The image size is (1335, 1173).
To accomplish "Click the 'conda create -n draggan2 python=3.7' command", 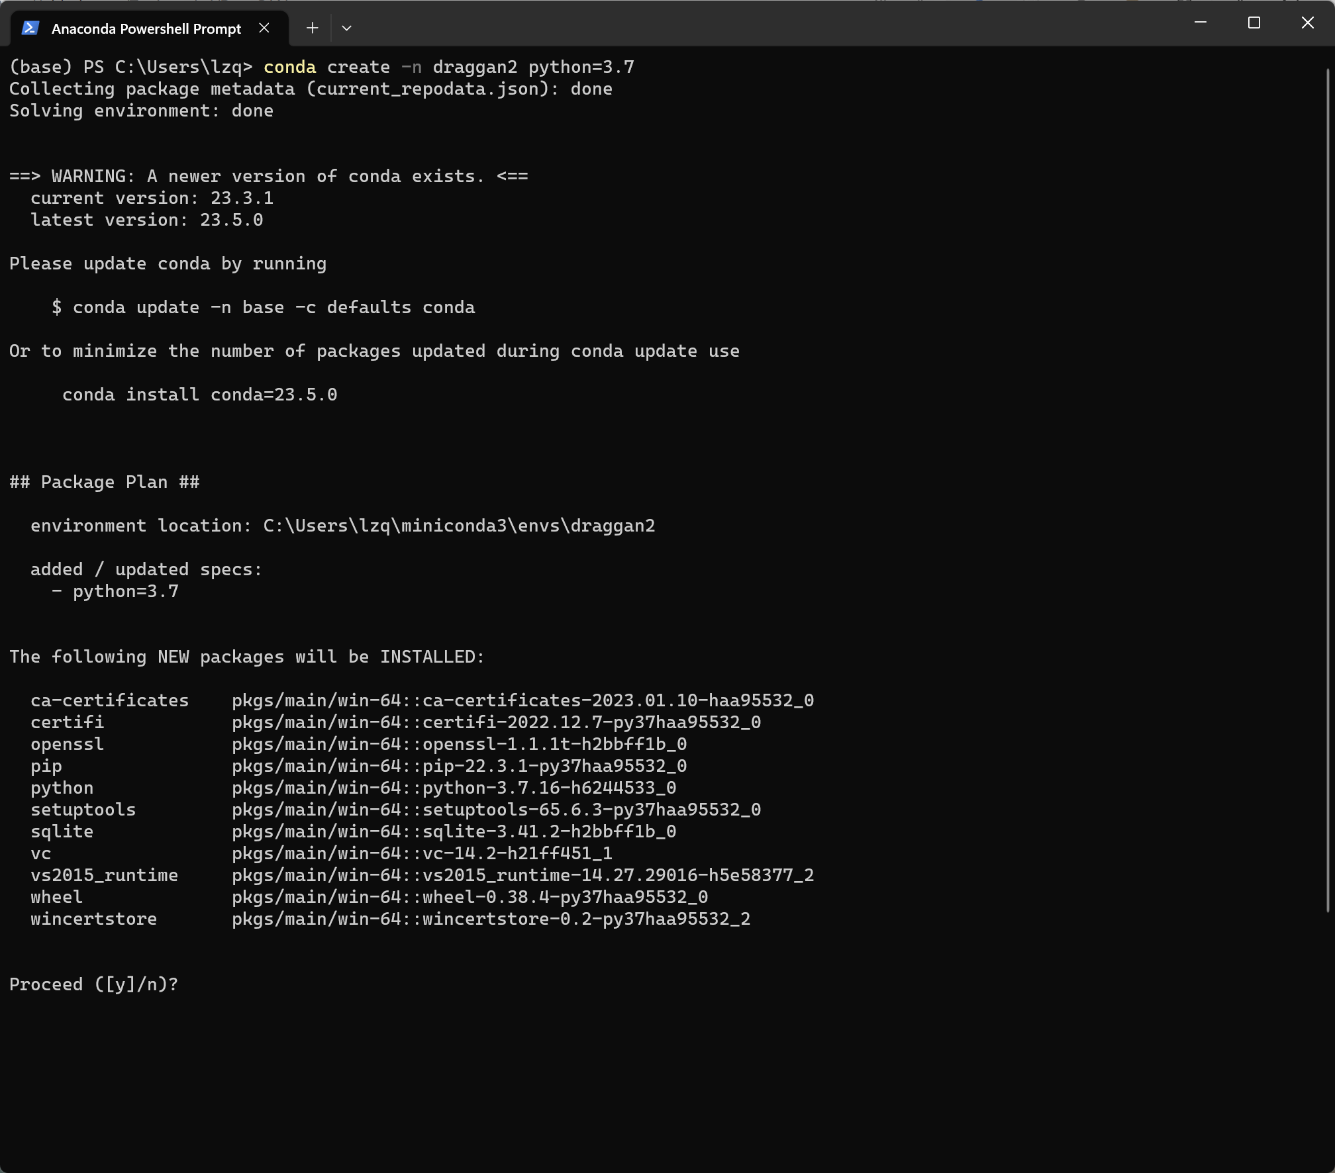I will (449, 67).
